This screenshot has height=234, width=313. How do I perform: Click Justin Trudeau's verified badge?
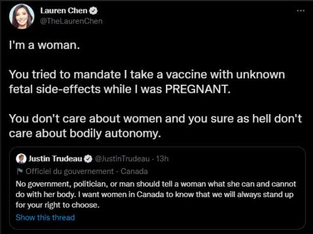pyautogui.click(x=88, y=159)
